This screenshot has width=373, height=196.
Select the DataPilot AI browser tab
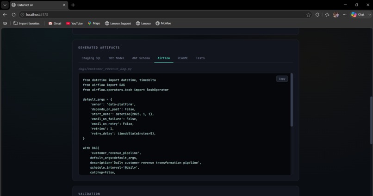(38, 5)
